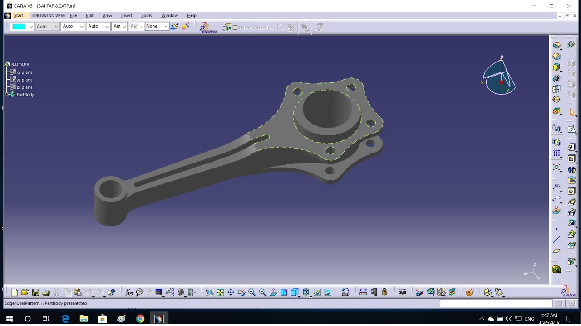
Task: Click the view compass in the viewport
Action: (x=499, y=76)
